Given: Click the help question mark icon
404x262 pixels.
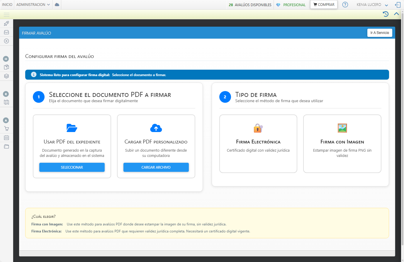Looking at the screenshot, I should (345, 5).
